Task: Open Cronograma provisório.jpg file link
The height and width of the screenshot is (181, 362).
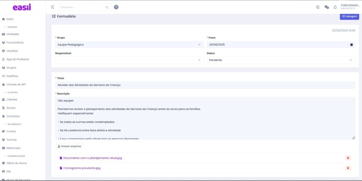Action: (82, 168)
